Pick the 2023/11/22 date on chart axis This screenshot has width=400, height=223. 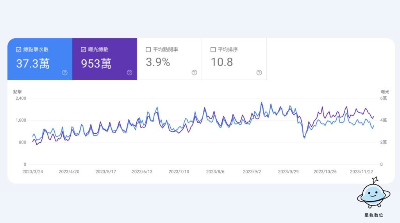pyautogui.click(x=361, y=172)
